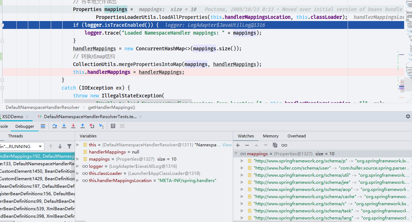Open debugger settings gear icon
Image resolution: width=412 pixels, height=222 pixels.
tap(408, 116)
